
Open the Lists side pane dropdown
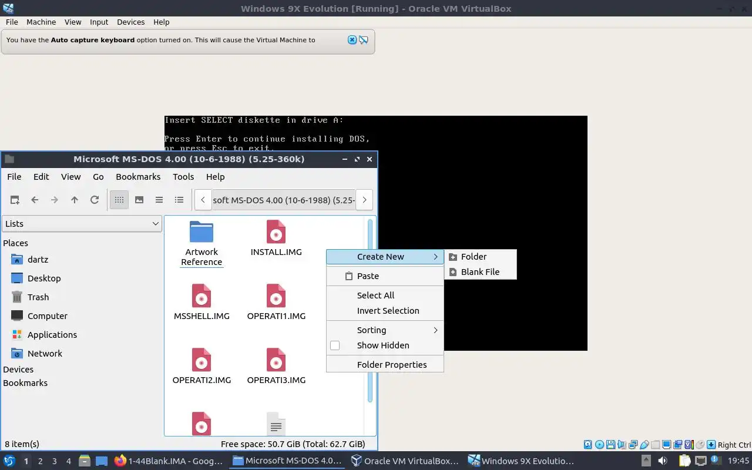[82, 224]
